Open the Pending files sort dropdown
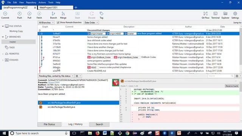The height and width of the screenshot is (136, 242). (x=56, y=76)
